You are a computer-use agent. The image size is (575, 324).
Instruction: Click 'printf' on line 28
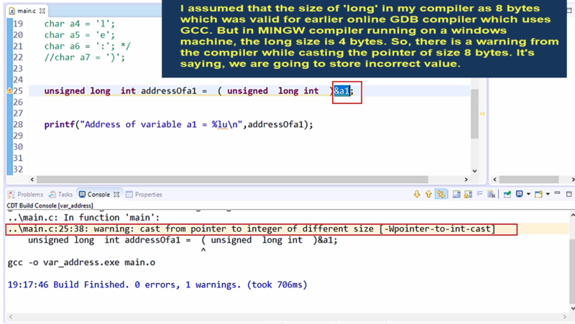[x=60, y=124]
